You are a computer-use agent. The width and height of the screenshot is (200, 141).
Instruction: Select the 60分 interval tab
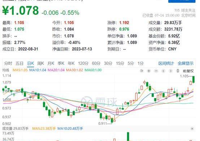point(96,63)
